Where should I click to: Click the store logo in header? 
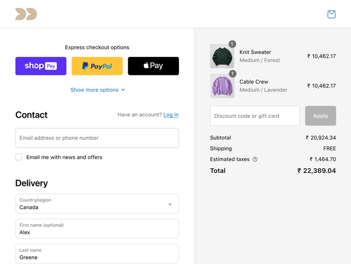[x=26, y=14]
